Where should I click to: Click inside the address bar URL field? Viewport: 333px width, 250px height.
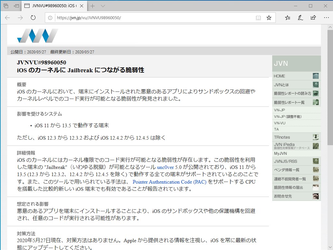tap(130, 18)
